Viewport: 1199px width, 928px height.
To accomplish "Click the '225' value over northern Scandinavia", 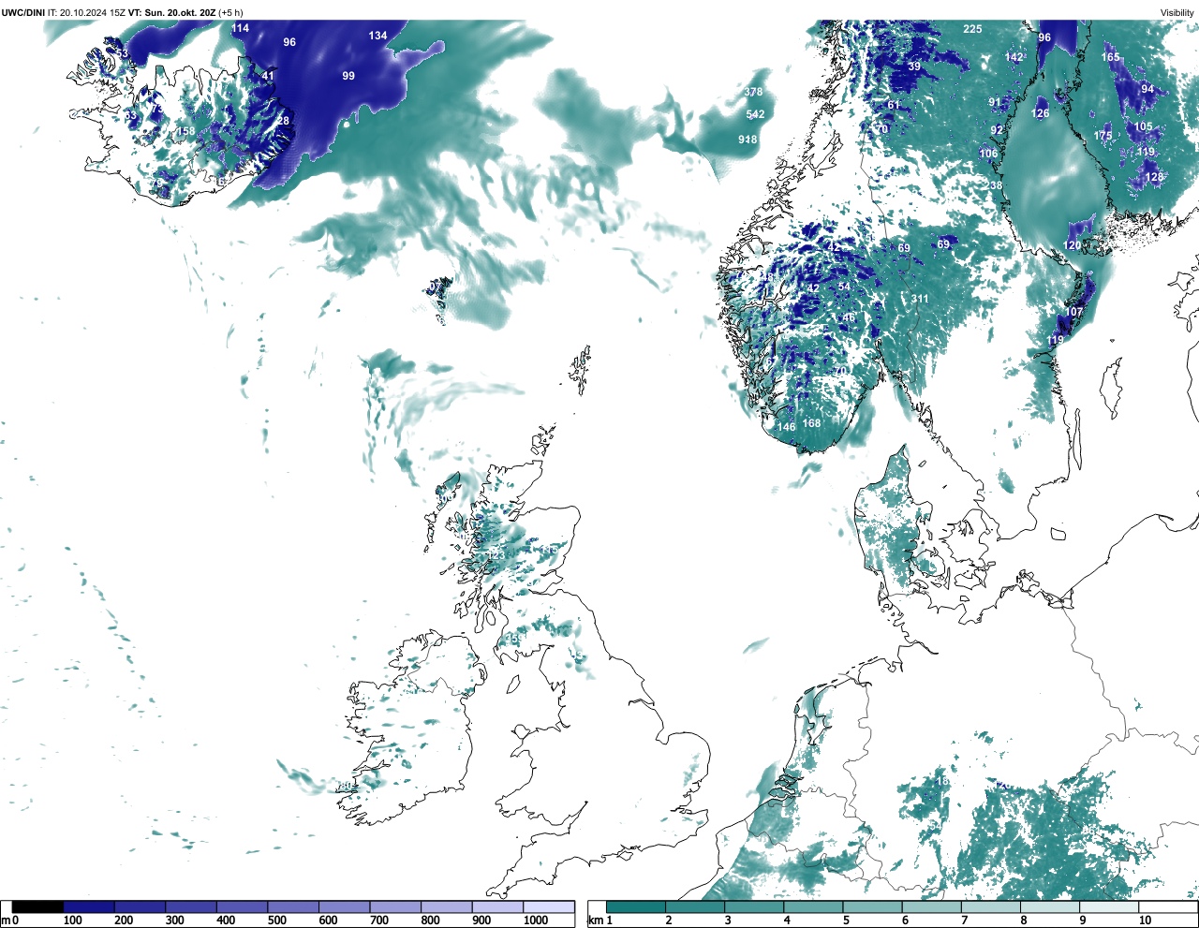I will pyautogui.click(x=972, y=29).
